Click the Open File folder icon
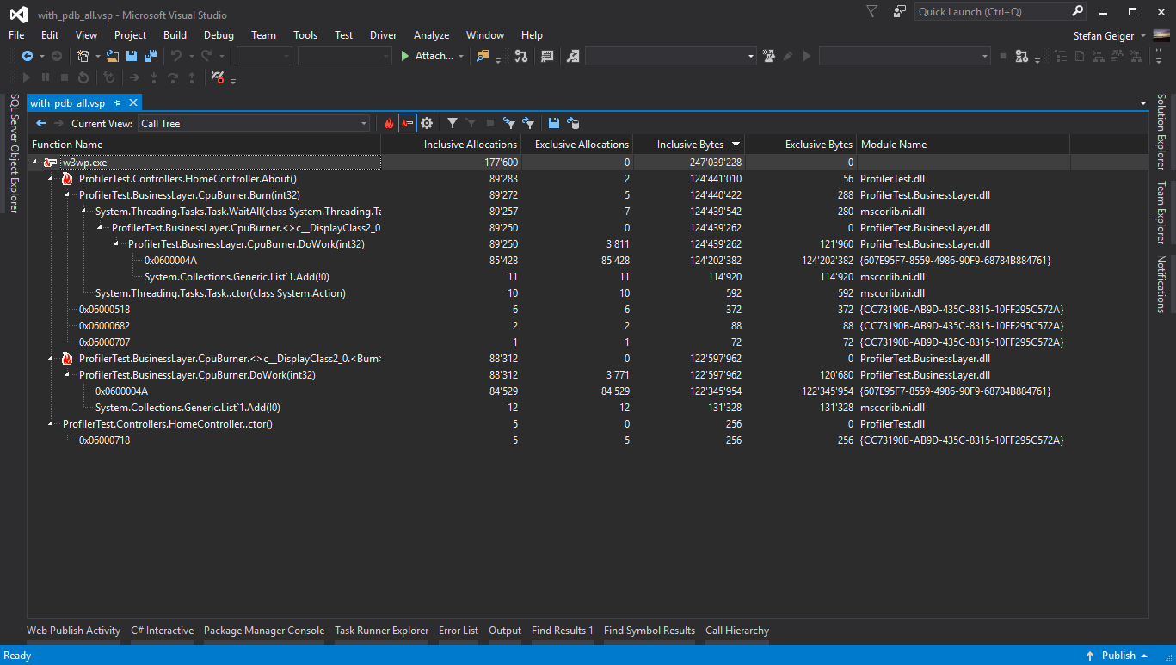This screenshot has height=665, width=1176. (113, 56)
